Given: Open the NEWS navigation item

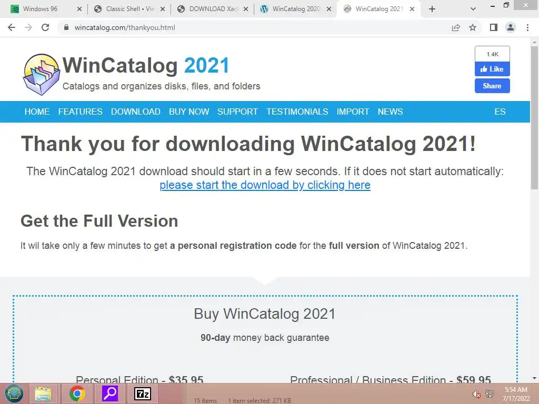Looking at the screenshot, I should point(390,112).
